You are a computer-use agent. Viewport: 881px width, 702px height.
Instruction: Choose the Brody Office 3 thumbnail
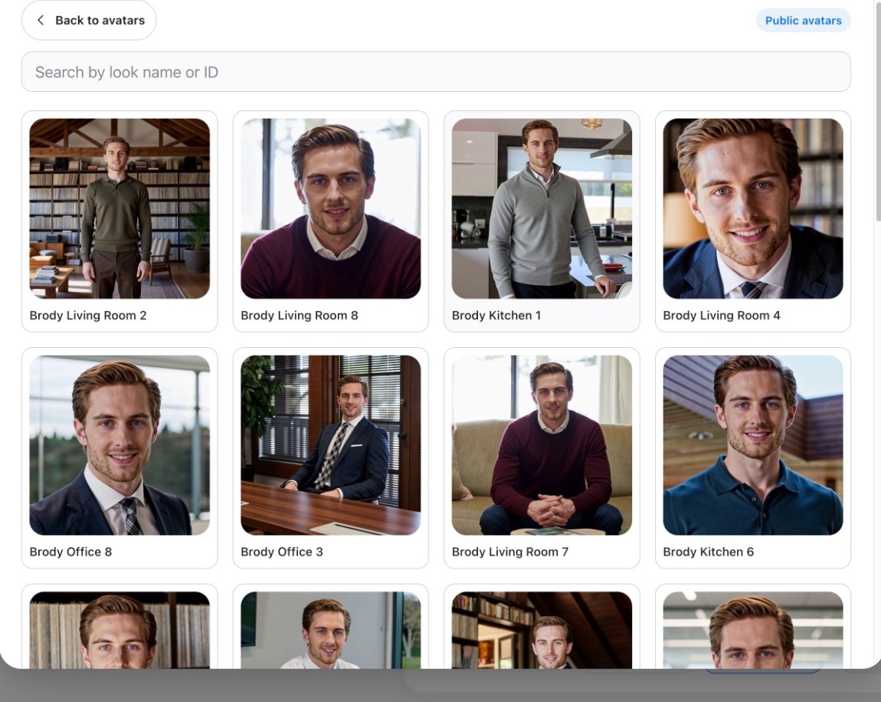click(330, 445)
